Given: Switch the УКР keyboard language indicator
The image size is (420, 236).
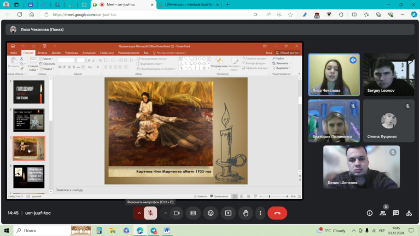Looking at the screenshot, I should pyautogui.click(x=382, y=231).
